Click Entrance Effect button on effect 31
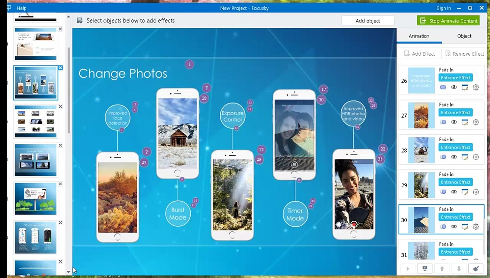The width and height of the screenshot is (490, 278). tap(456, 252)
